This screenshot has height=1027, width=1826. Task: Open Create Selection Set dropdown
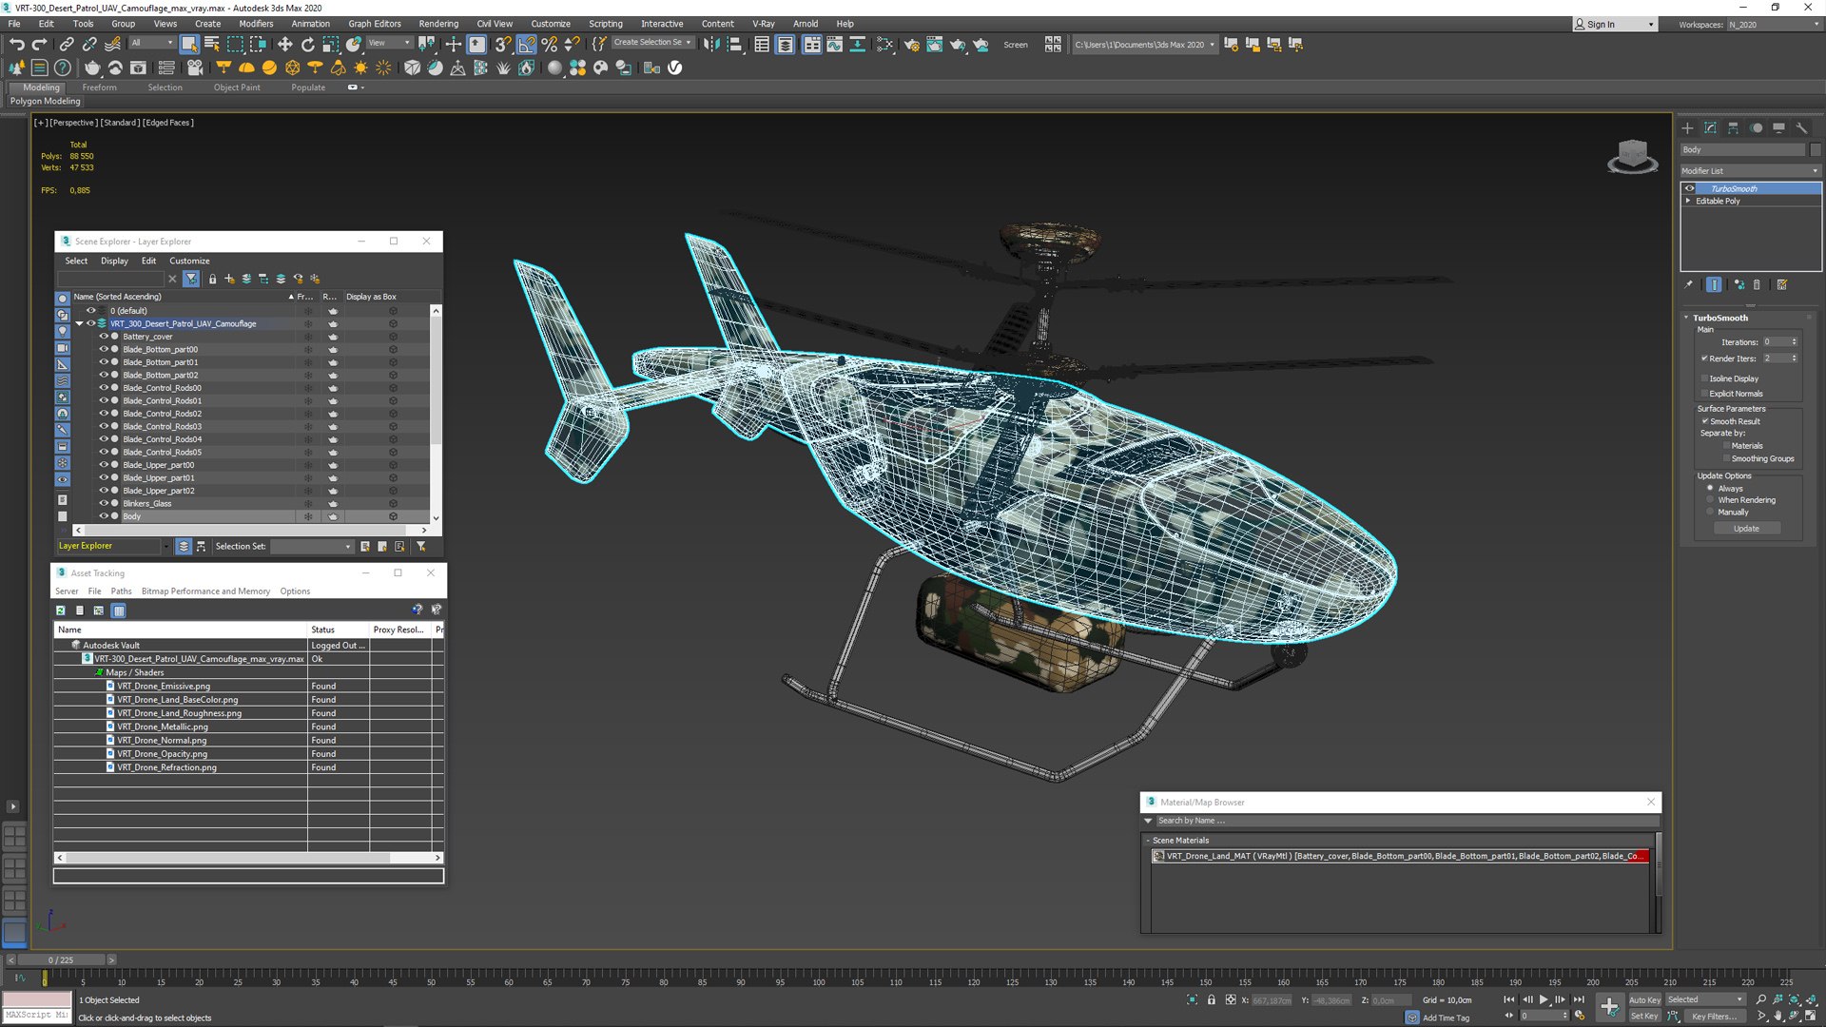(653, 42)
